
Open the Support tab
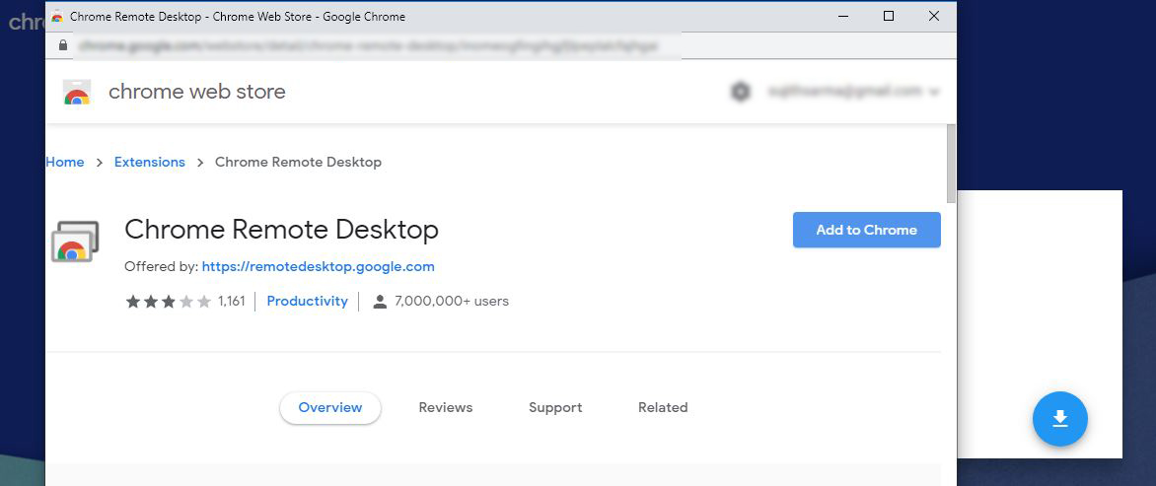coord(555,408)
